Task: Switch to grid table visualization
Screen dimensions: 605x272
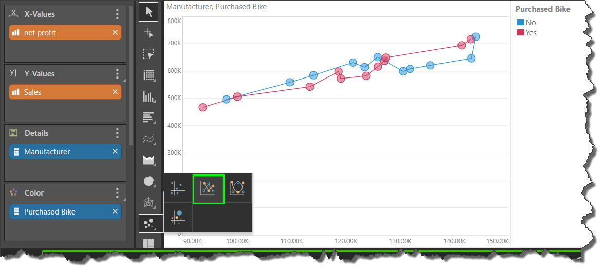Action: point(149,75)
